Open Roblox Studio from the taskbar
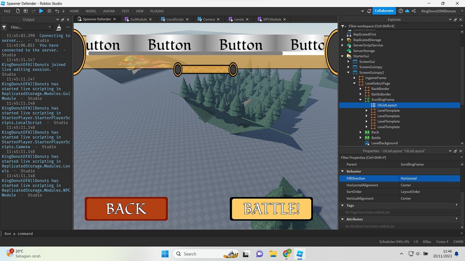 click(299, 254)
